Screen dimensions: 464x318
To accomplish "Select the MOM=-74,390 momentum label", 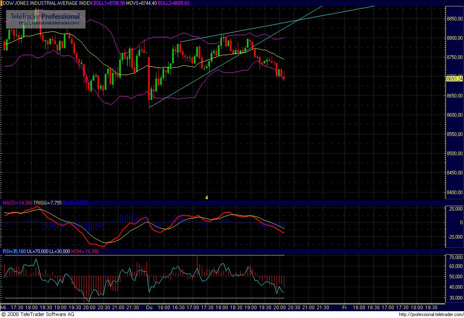I will tap(85, 251).
